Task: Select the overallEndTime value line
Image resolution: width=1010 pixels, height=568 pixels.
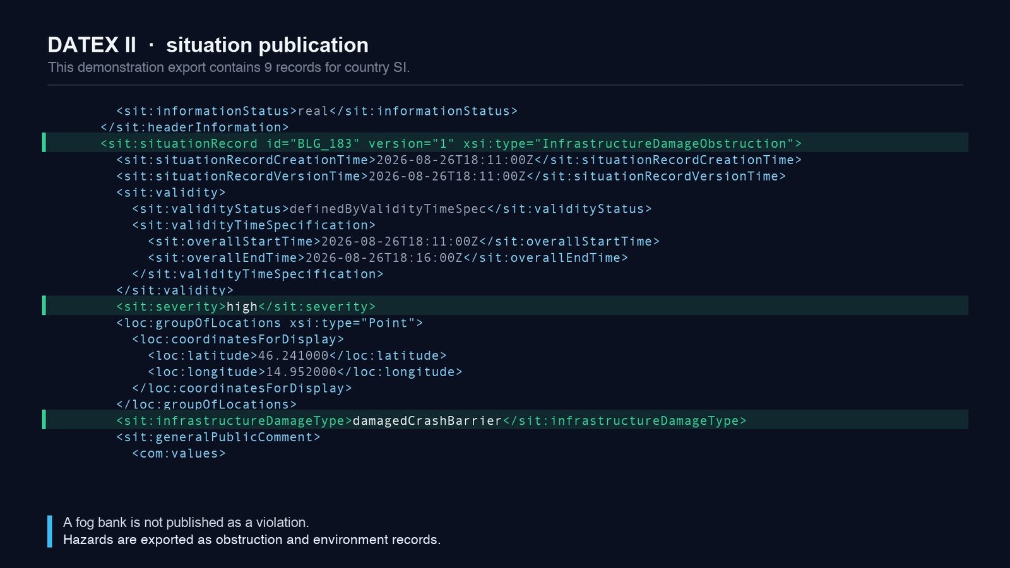Action: pyautogui.click(x=388, y=258)
